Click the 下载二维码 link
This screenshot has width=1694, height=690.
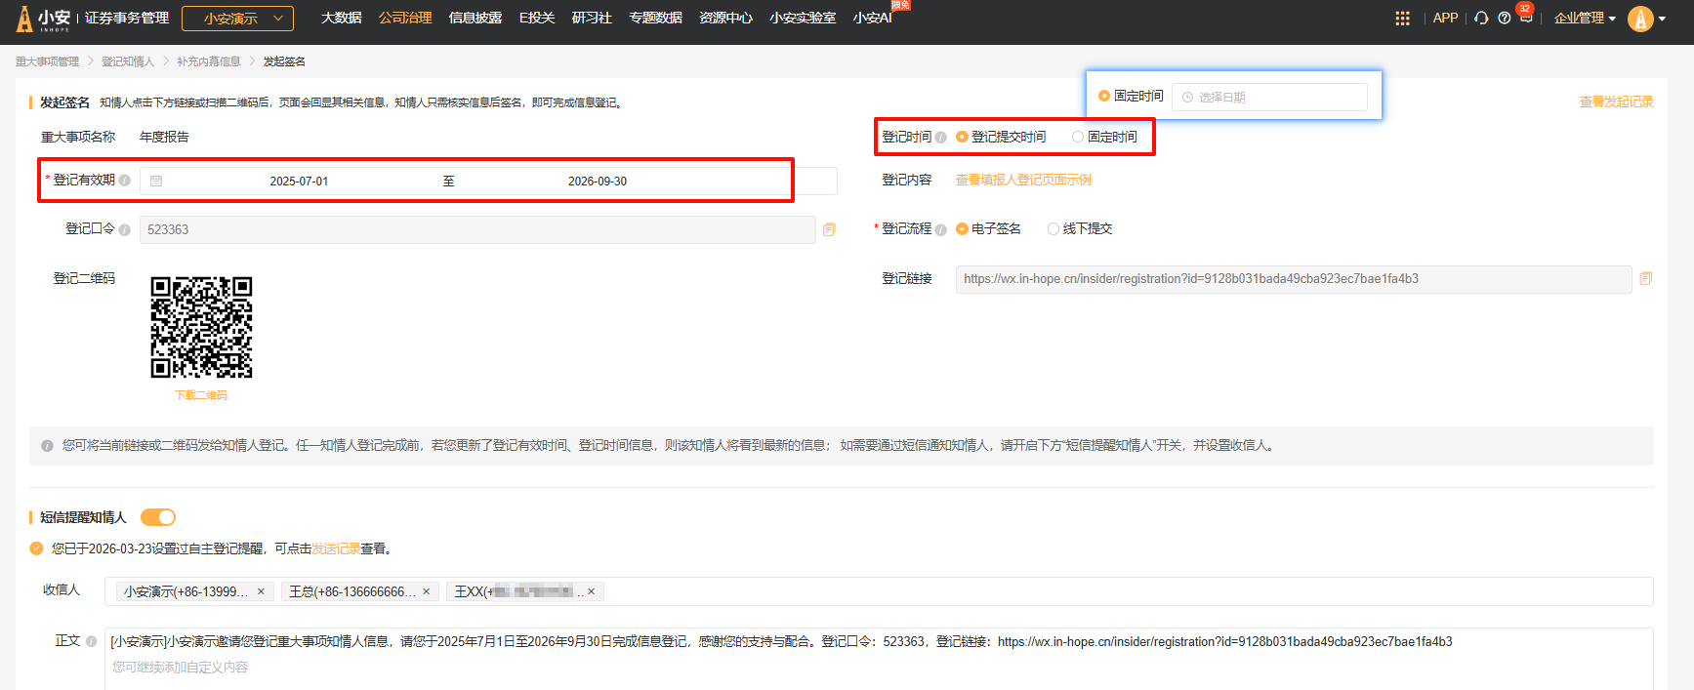[200, 395]
